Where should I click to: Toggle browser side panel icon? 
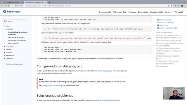tap(179, 6)
